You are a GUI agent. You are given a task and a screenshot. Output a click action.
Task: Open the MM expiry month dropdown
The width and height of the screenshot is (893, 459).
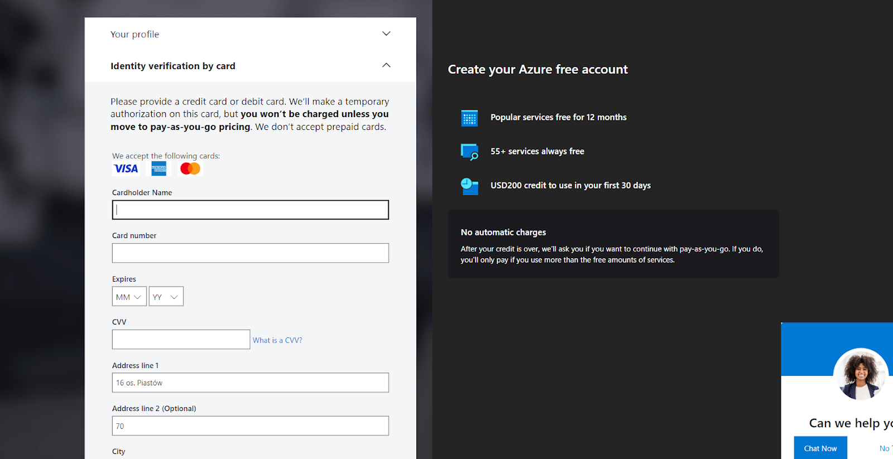129,297
